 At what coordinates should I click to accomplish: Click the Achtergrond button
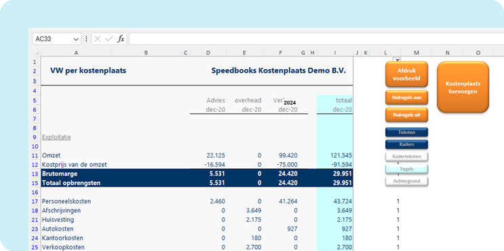click(x=406, y=181)
